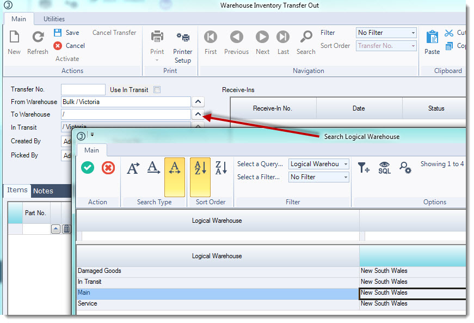Open the Print dropdown arrow
This screenshot has width=474, height=323.
pyautogui.click(x=157, y=60)
